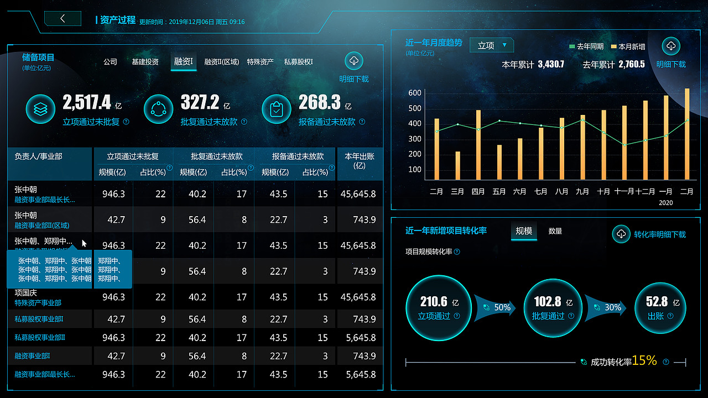The width and height of the screenshot is (708, 398).
Task: Click the layers icon beside 2,517.4 亿
Action: click(40, 109)
